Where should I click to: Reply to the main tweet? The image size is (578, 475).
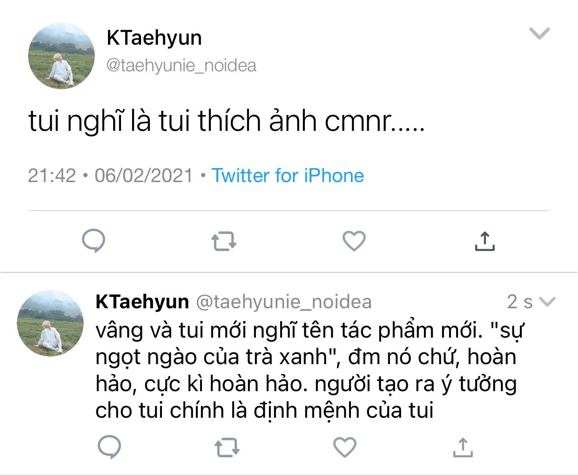coord(94,241)
